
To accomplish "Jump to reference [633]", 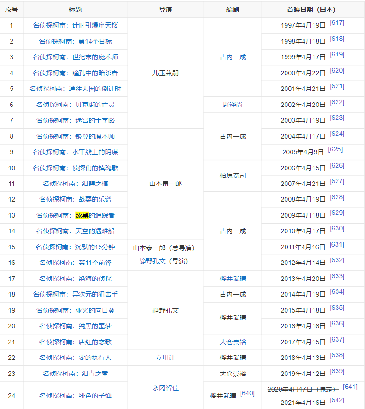I will [x=337, y=276].
